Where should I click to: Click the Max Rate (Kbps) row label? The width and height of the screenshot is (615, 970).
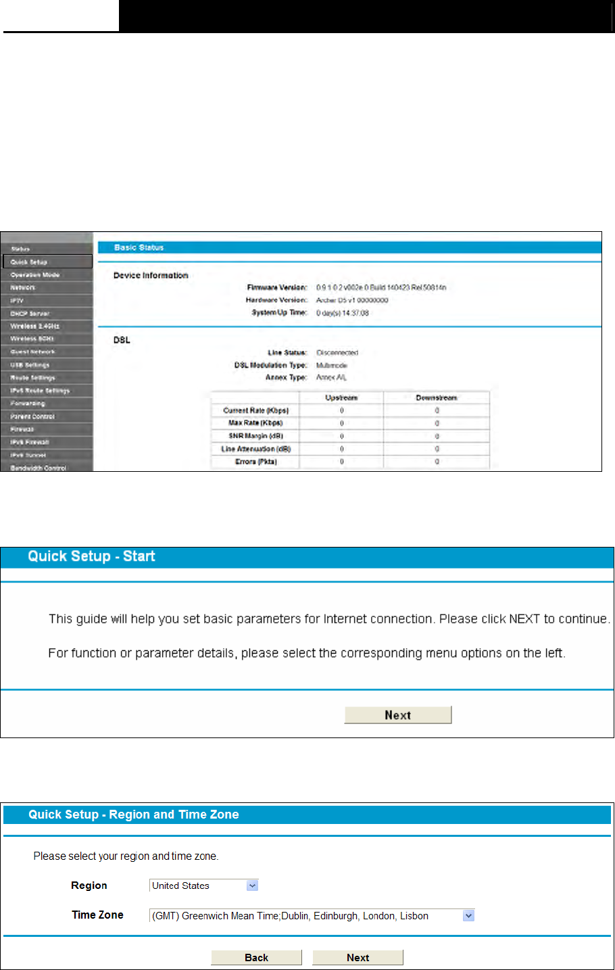pyautogui.click(x=255, y=423)
